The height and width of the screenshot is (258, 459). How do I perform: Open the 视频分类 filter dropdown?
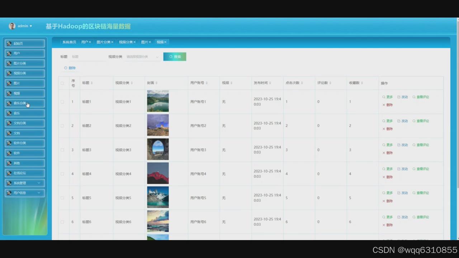pyautogui.click(x=142, y=57)
